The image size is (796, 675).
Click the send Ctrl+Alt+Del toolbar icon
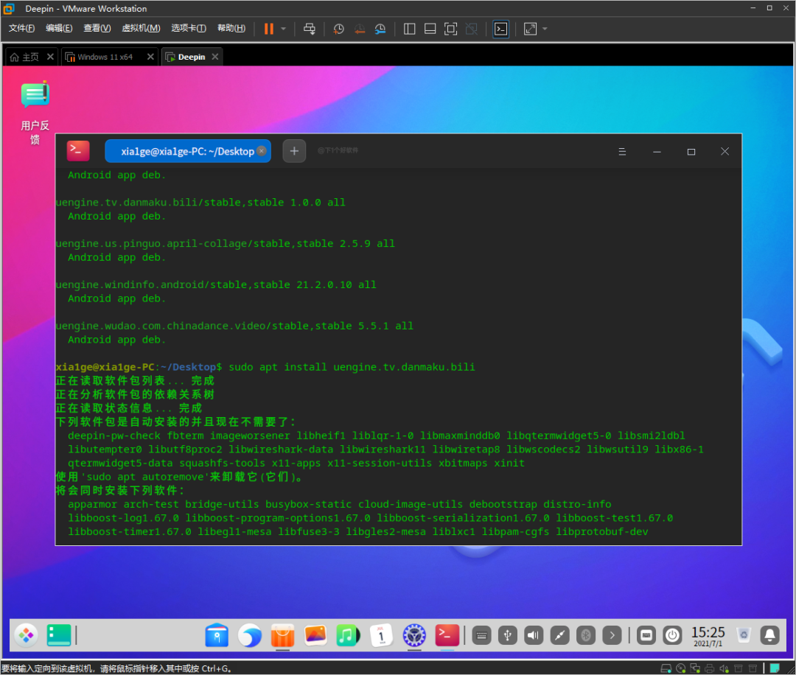[x=310, y=29]
